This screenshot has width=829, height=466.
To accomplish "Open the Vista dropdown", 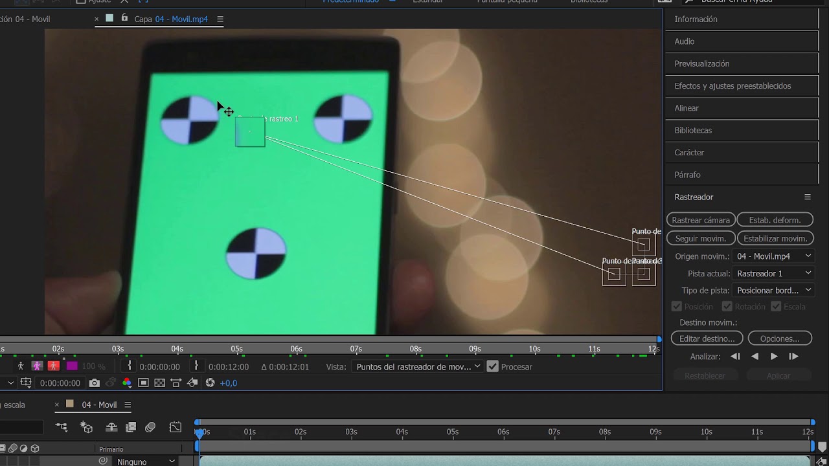I will coord(418,366).
